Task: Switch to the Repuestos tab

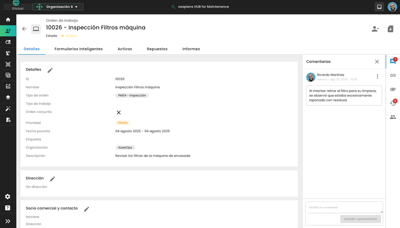Action: click(157, 49)
